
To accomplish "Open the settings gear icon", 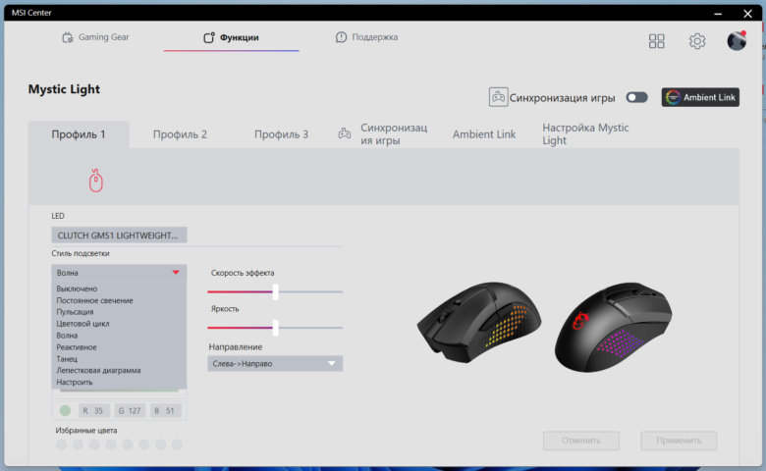I will (x=696, y=41).
